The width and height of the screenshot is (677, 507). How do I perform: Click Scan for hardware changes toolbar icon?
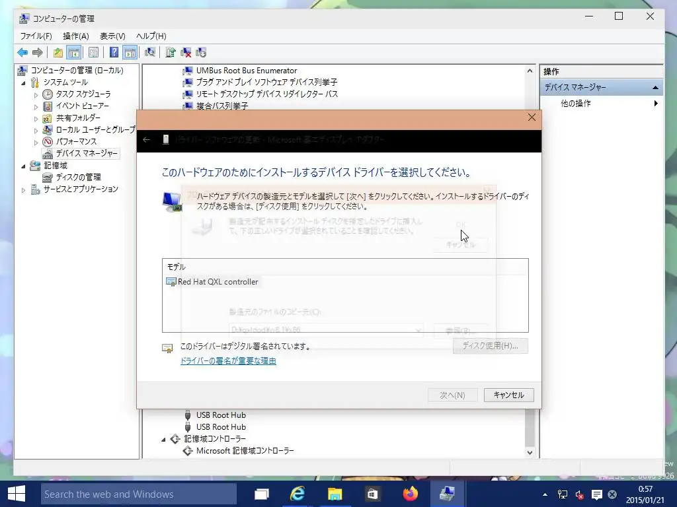[150, 53]
